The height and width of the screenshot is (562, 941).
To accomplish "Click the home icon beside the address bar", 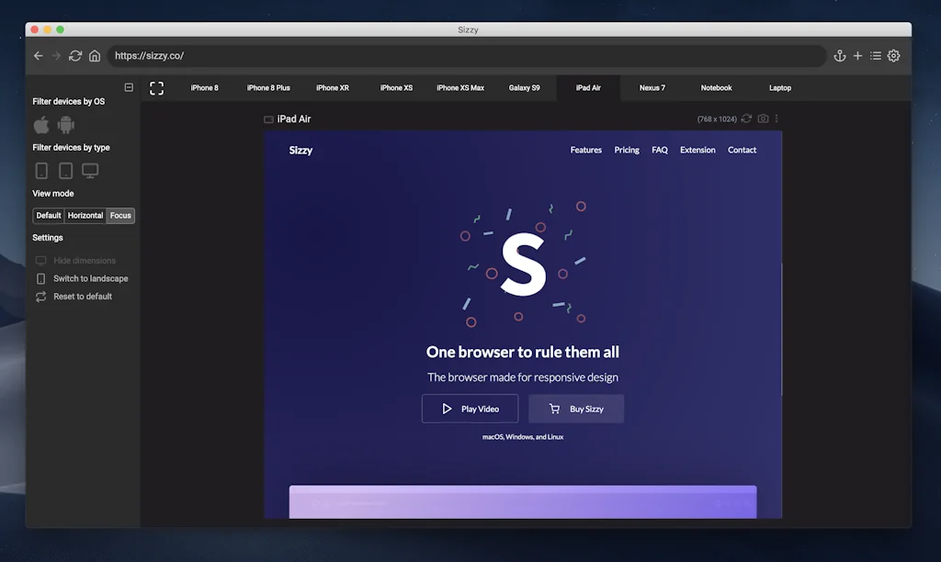I will [x=95, y=56].
